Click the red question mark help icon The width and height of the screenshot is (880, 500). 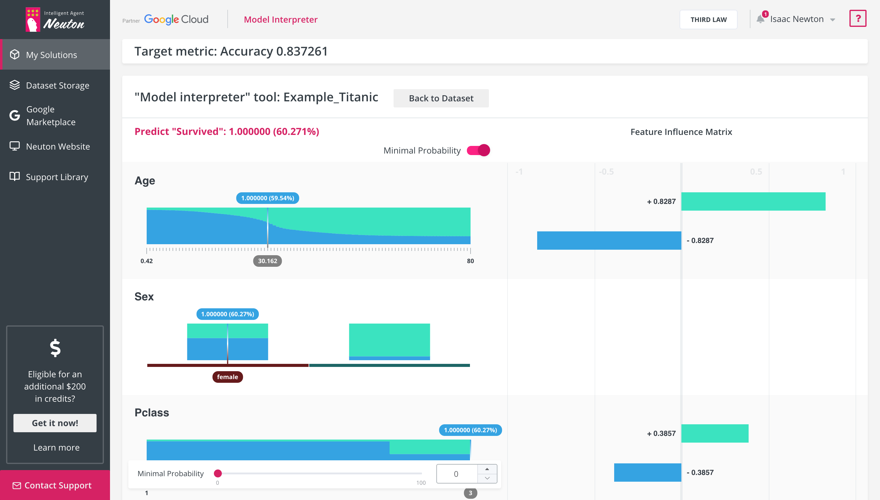pyautogui.click(x=858, y=19)
